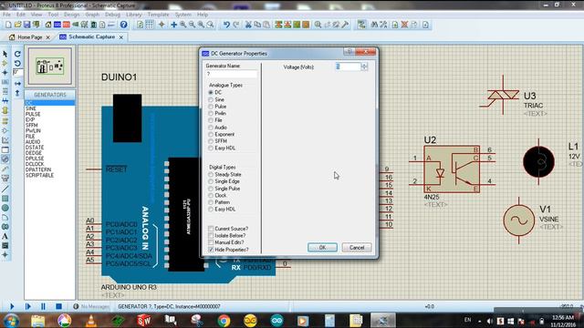Screen dimensions: 584x328
Task: Click the Play simulation button
Action: click(x=12, y=306)
